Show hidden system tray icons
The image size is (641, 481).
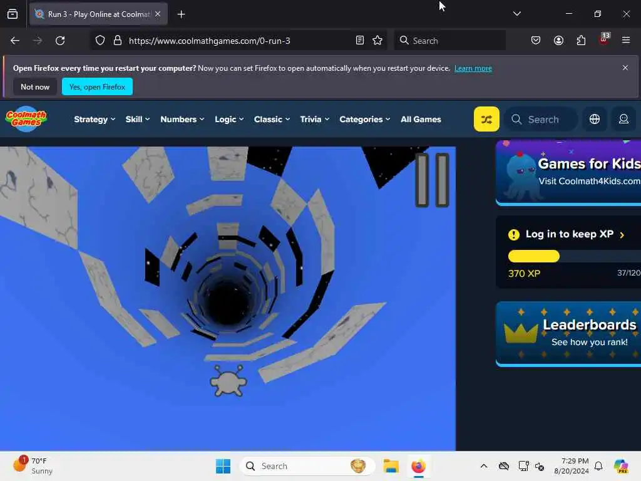click(484, 466)
